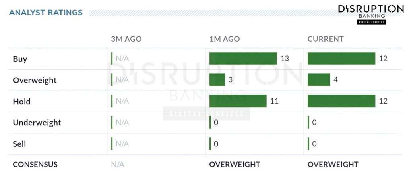Select the 3M AGO column header
The height and width of the screenshot is (176, 407).
pyautogui.click(x=126, y=39)
